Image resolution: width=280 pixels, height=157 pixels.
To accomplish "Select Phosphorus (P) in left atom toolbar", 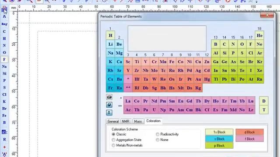I will (4, 80).
